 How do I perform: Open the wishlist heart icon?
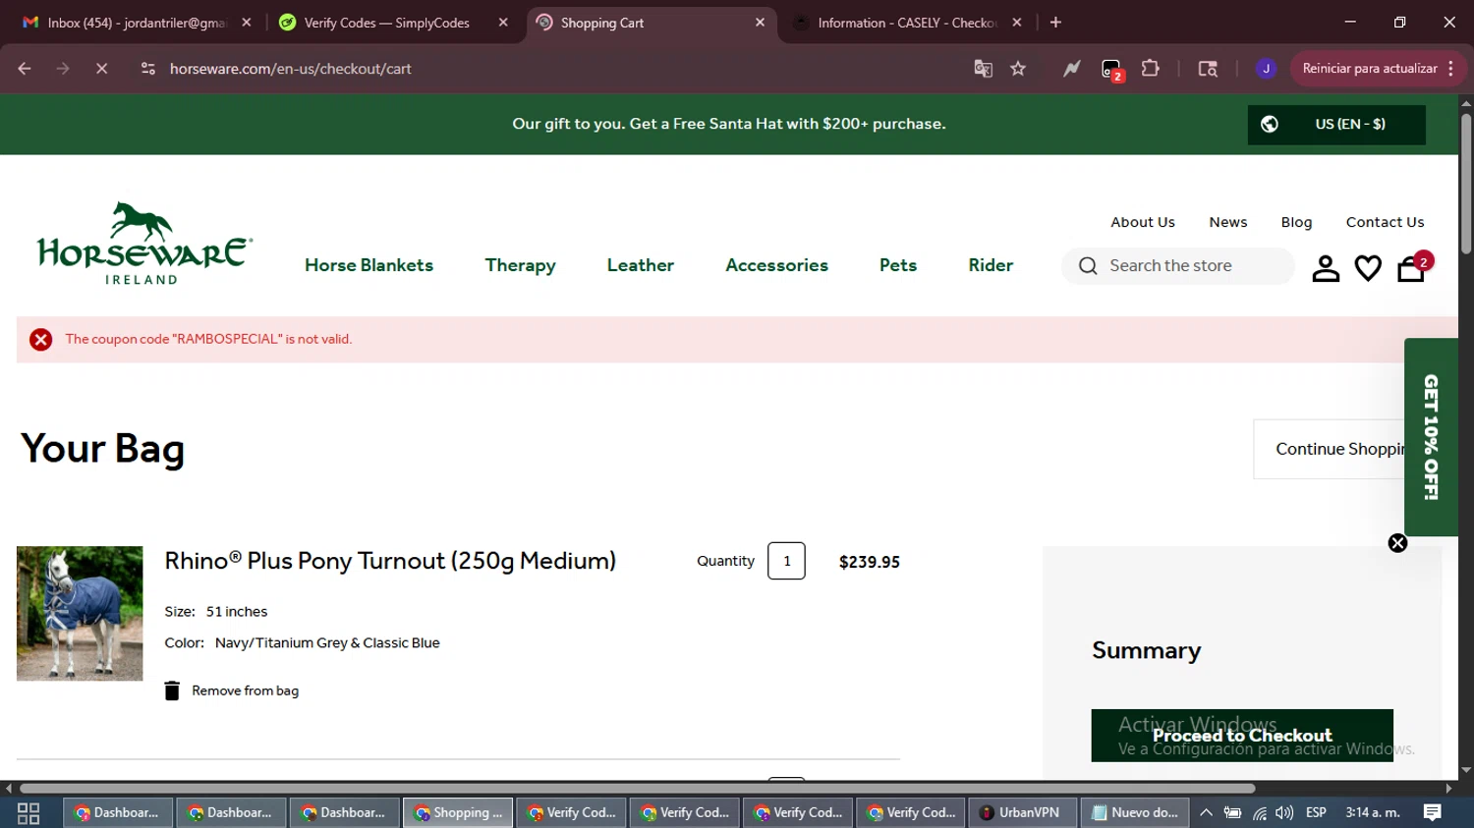point(1368,268)
